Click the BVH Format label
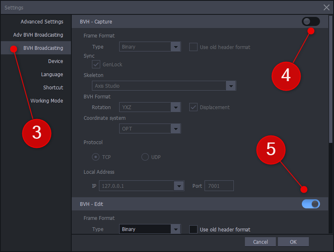334x252 pixels. (97, 96)
